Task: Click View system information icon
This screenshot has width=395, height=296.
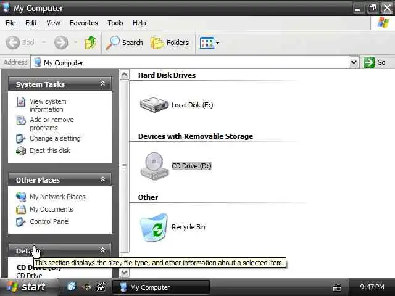Action: point(21,102)
